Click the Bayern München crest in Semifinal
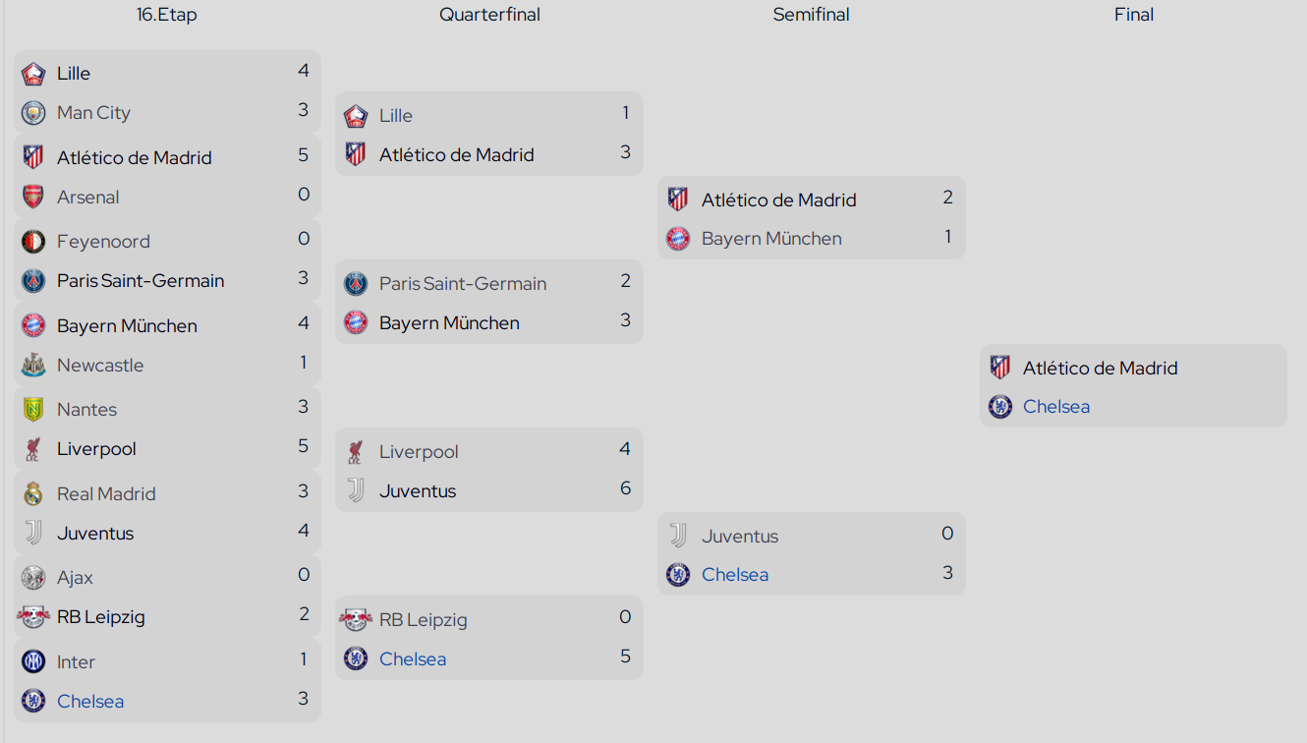Image resolution: width=1307 pixels, height=743 pixels. click(678, 239)
